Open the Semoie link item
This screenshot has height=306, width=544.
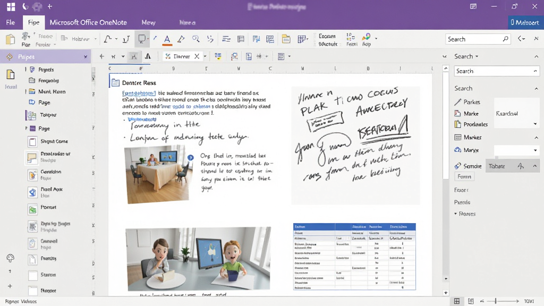pyautogui.click(x=468, y=166)
